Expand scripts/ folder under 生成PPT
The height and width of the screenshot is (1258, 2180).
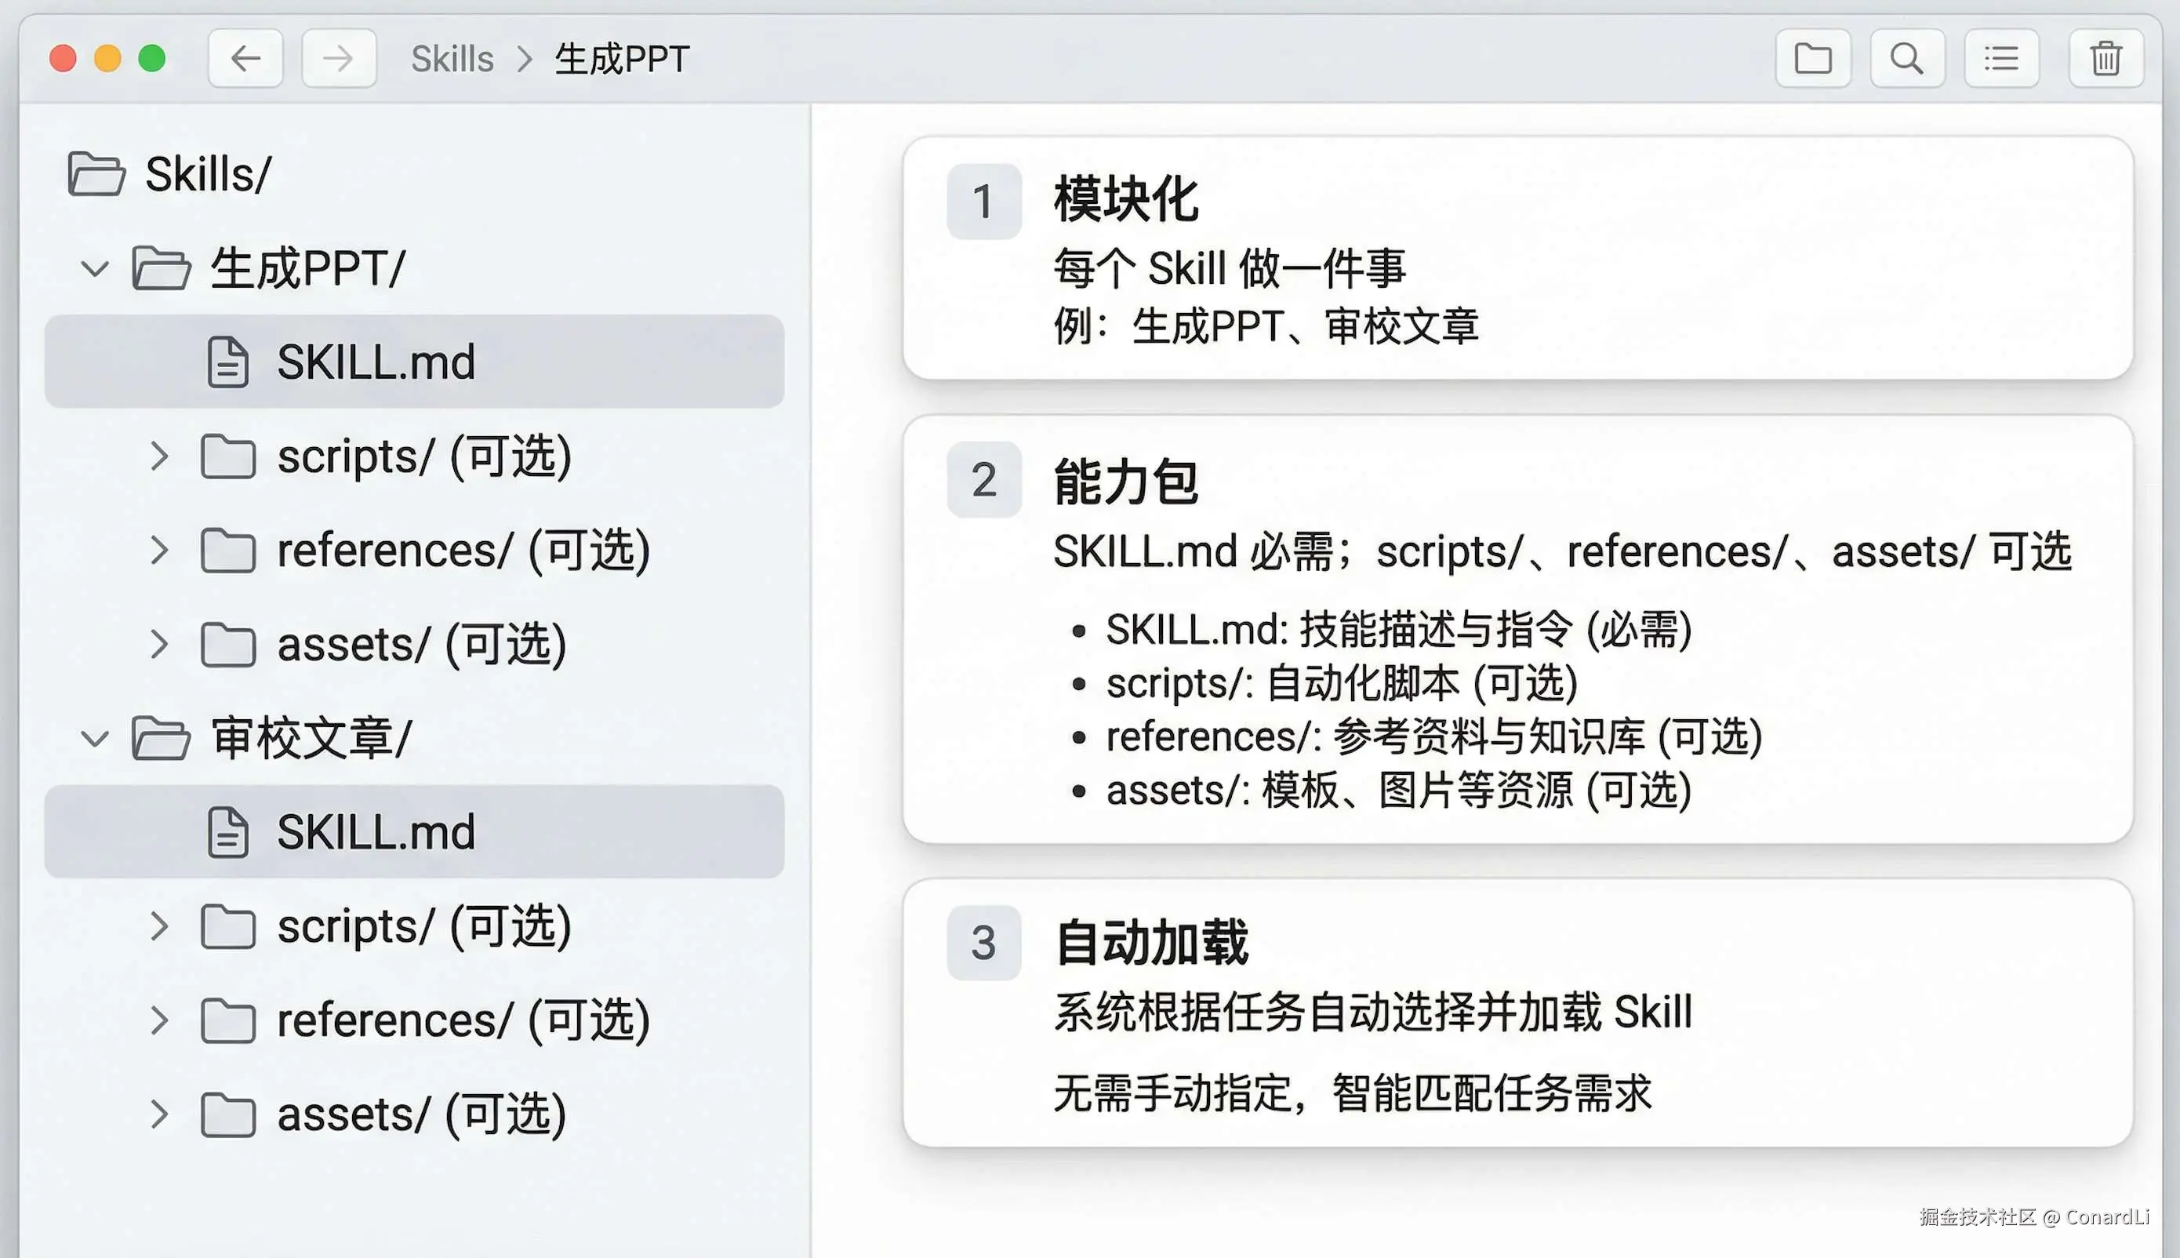click(159, 456)
